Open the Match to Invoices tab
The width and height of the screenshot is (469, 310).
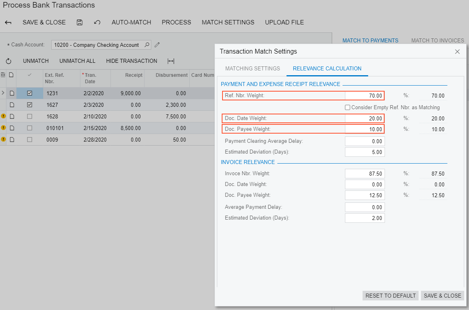pyautogui.click(x=437, y=40)
